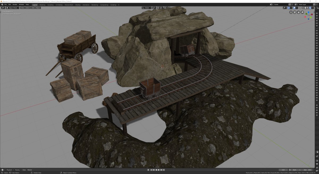The width and height of the screenshot is (319, 174).
Task: Click the magnifier icon to zoom the view
Action: pyautogui.click(x=302, y=12)
